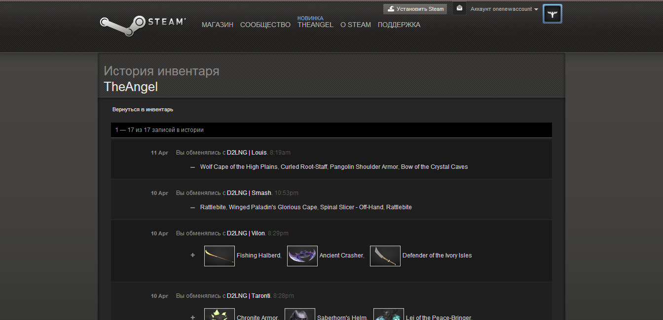This screenshot has width=663, height=320.
Task: Click the Spinal Slicer - Off-Hand item
Action: [x=351, y=207]
